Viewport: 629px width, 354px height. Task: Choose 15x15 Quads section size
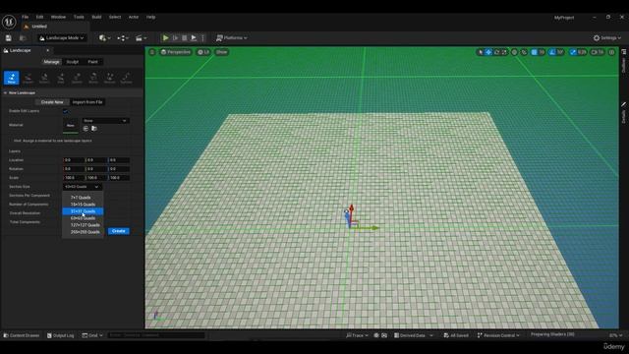pyautogui.click(x=83, y=205)
